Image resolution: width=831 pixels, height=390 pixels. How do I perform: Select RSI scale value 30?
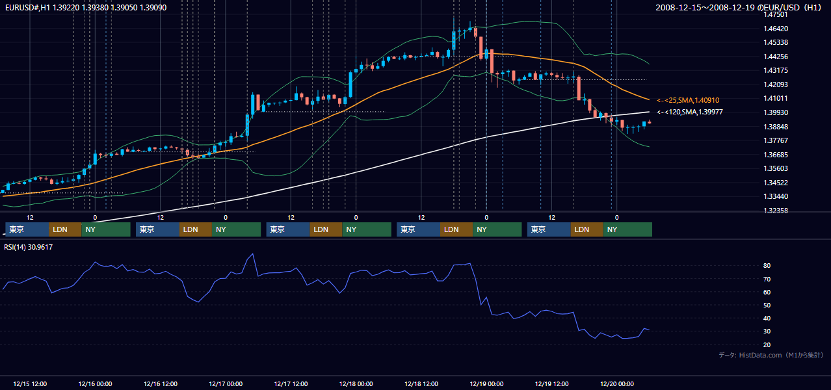[x=767, y=331]
